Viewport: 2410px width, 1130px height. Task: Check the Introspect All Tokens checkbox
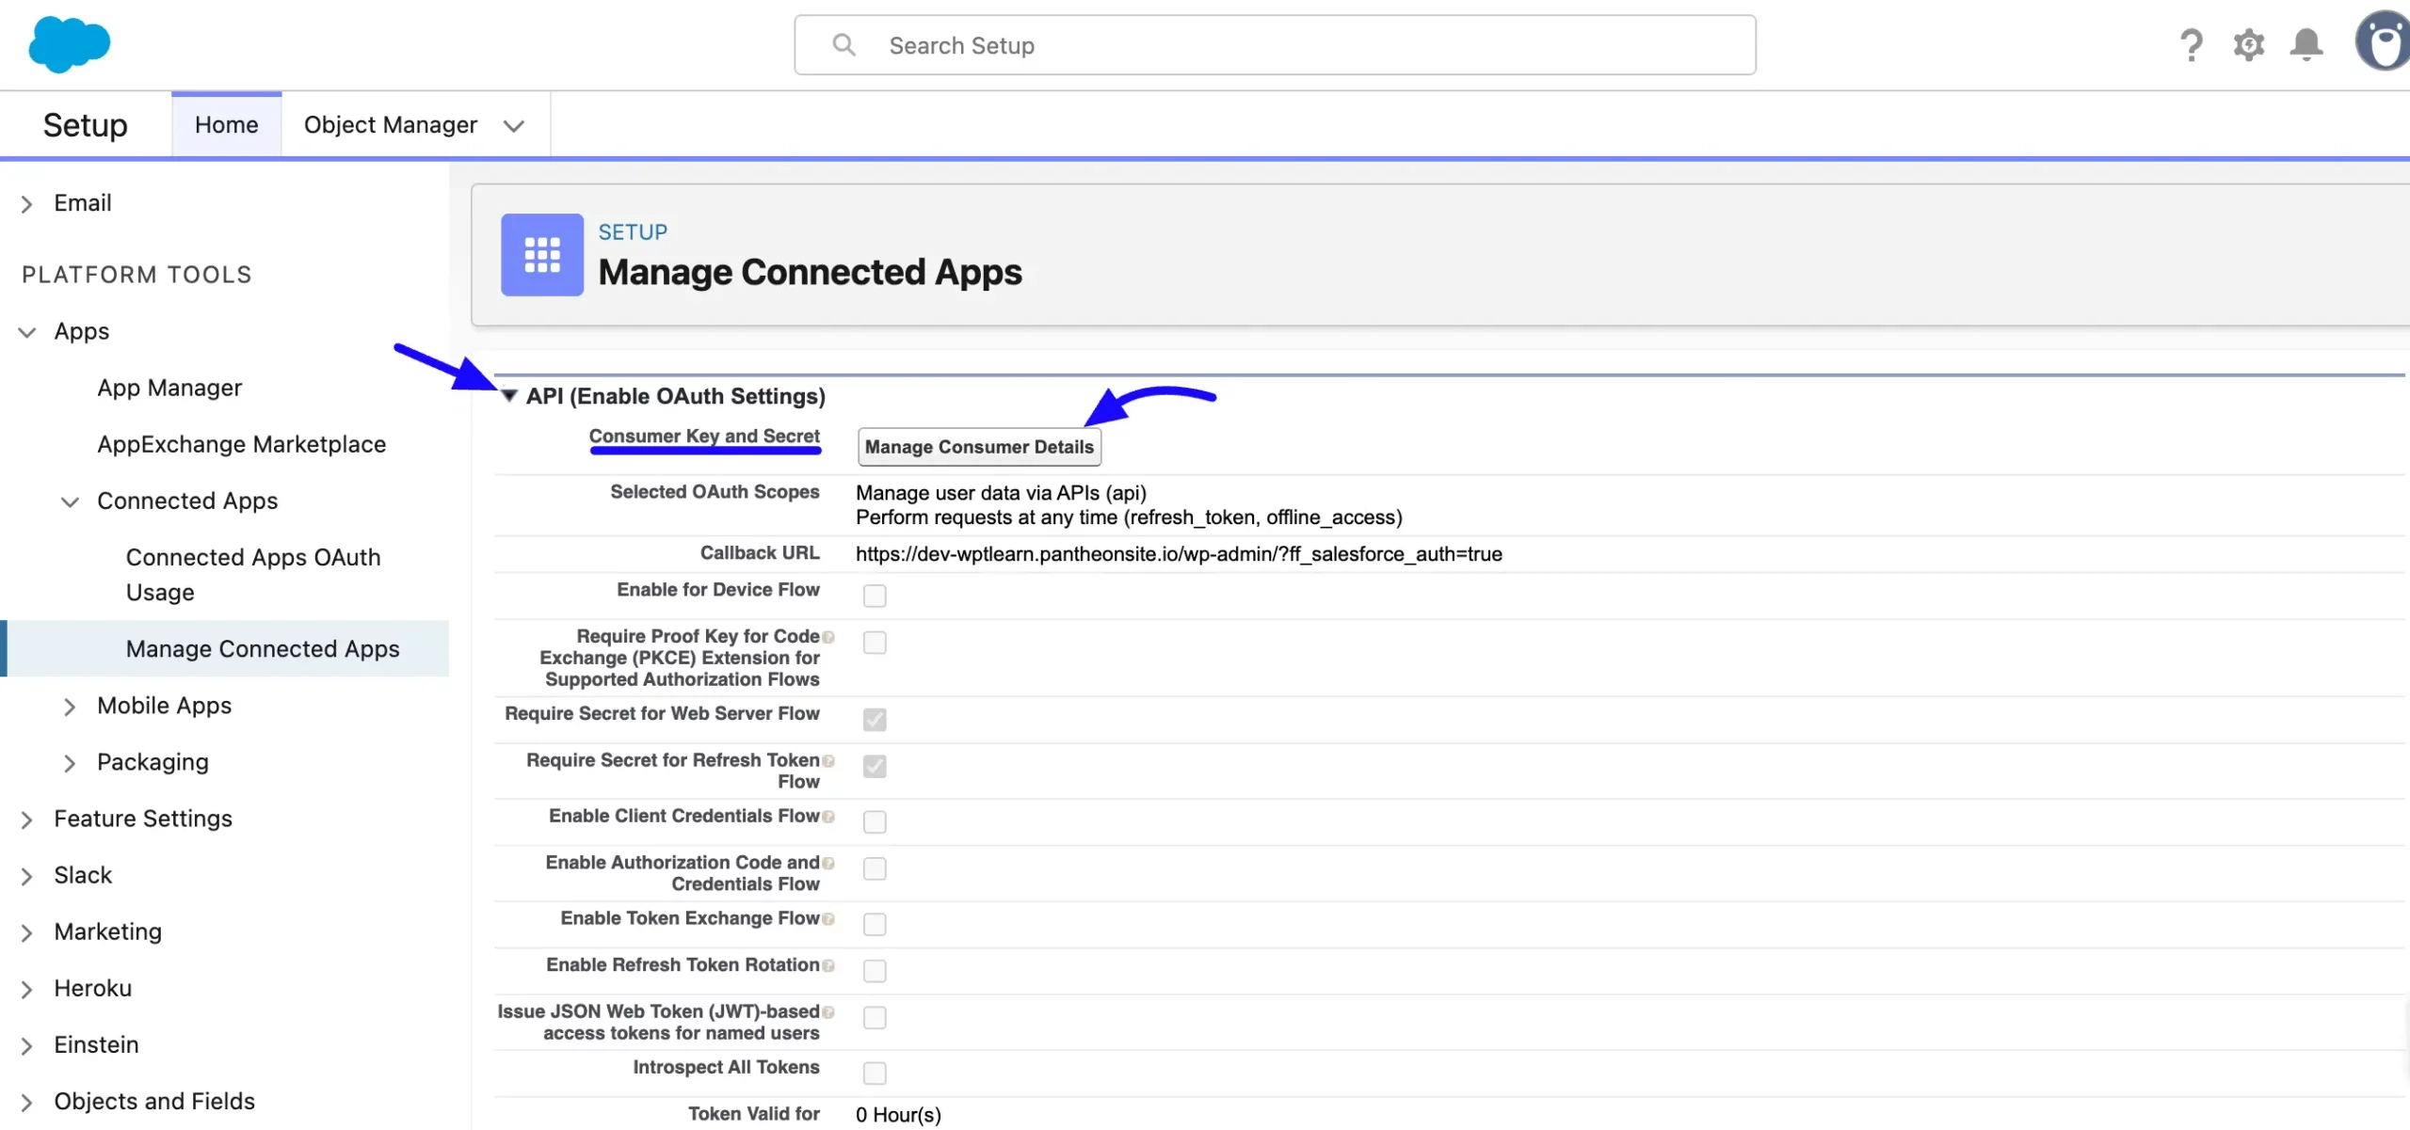point(875,1073)
